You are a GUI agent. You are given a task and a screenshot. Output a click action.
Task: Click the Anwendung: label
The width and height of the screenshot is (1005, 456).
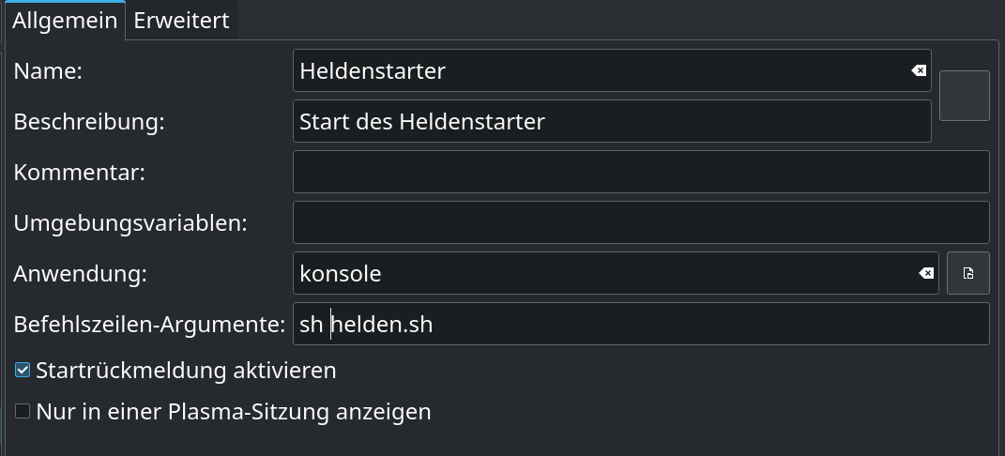81,273
